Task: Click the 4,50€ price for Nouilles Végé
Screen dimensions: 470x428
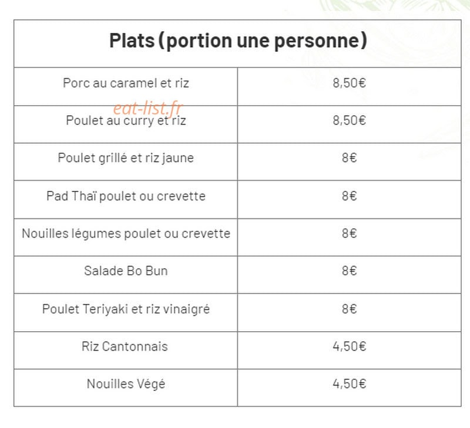Action: (349, 383)
